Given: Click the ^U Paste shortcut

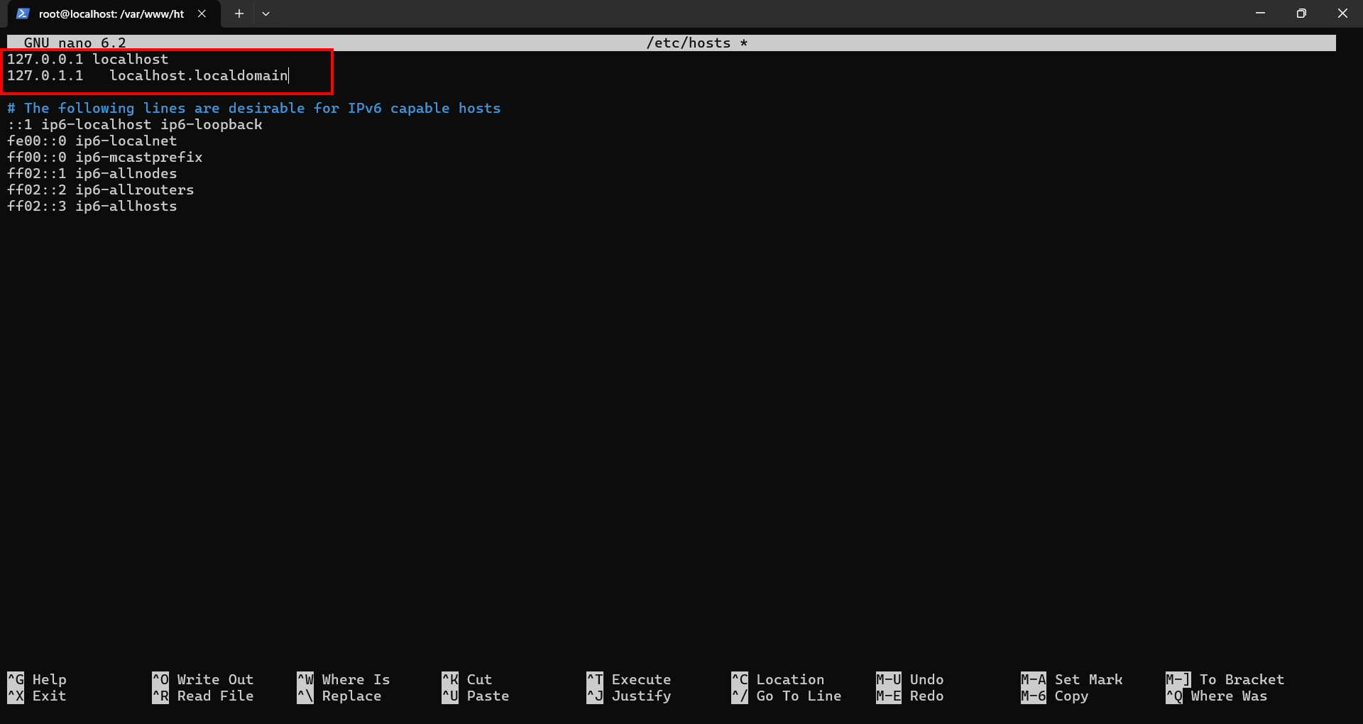Looking at the screenshot, I should [476, 696].
